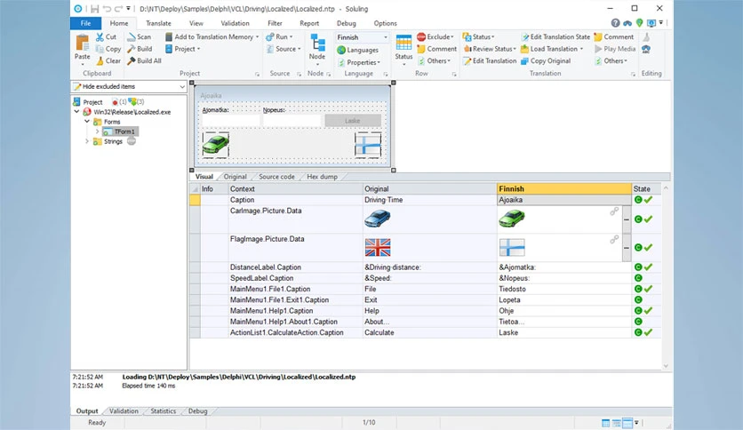Image resolution: width=743 pixels, height=430 pixels.
Task: Open the Original view tab
Action: (235, 177)
